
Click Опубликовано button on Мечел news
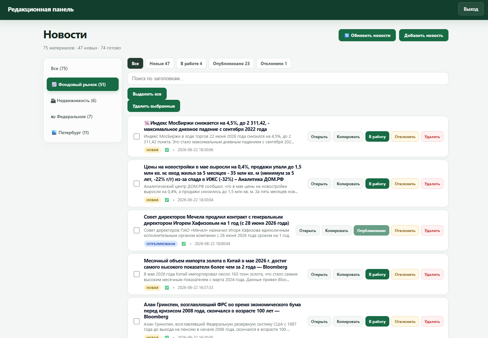371,230
